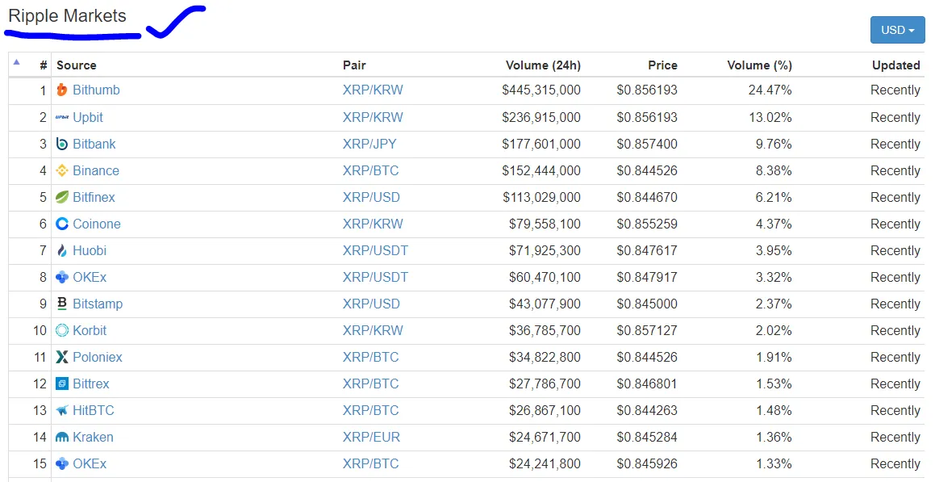Image resolution: width=935 pixels, height=482 pixels.
Task: Click the Bithumb exchange logo icon
Action: point(62,90)
